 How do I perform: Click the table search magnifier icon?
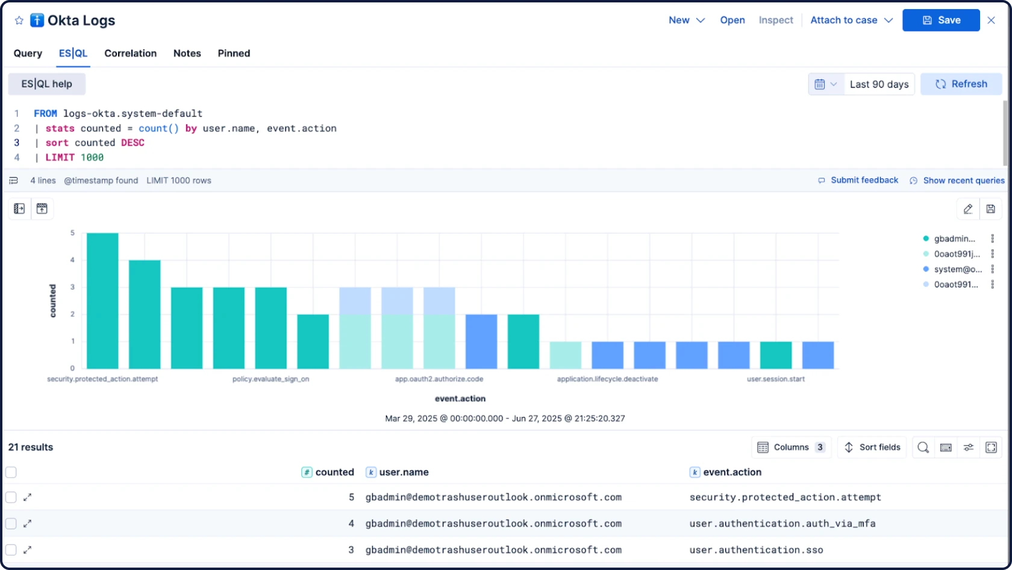923,447
